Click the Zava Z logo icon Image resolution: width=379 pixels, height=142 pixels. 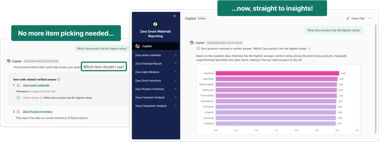tap(155, 24)
